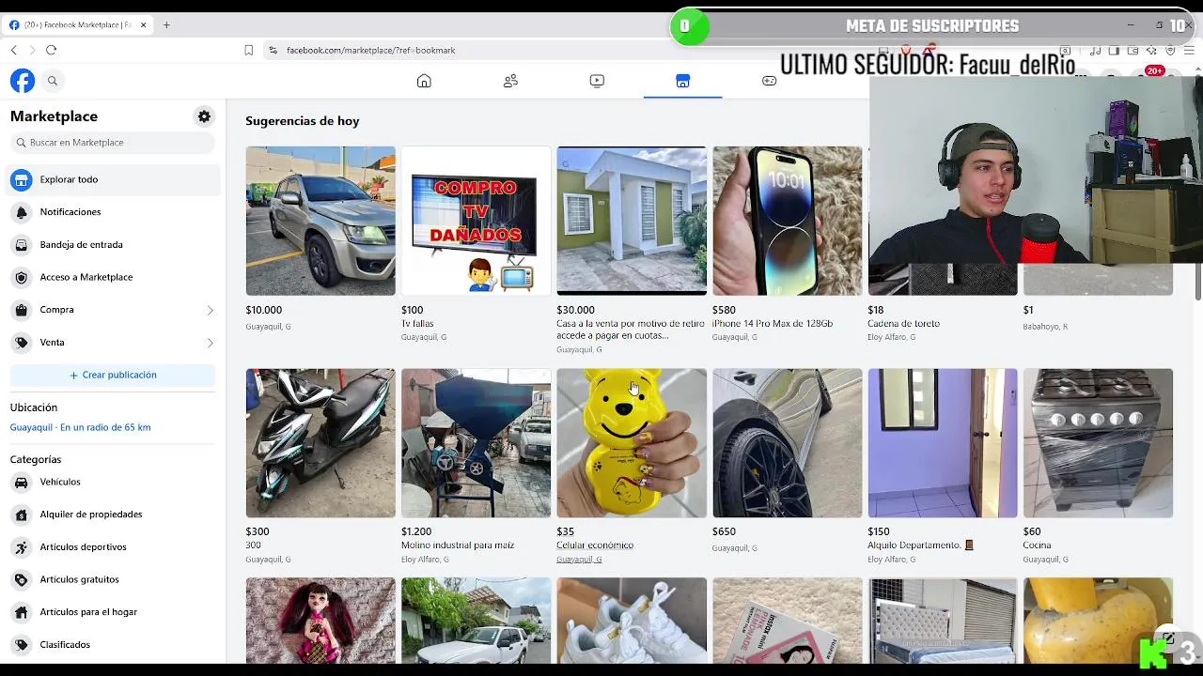Expand the Venta chevron

tap(210, 343)
